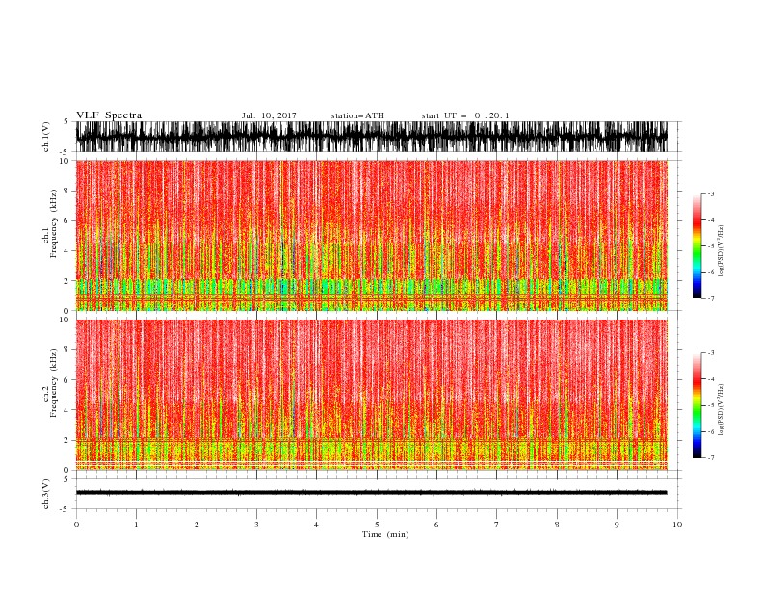This screenshot has height=589, width=763.
Task: Click the ch.1 "Frequency (kHz)" axis label
Action: tap(54, 224)
